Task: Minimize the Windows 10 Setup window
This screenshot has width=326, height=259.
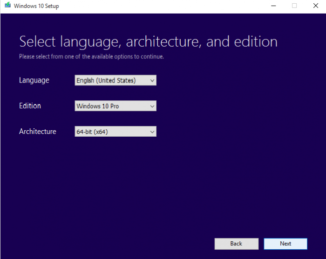Action: click(x=272, y=6)
